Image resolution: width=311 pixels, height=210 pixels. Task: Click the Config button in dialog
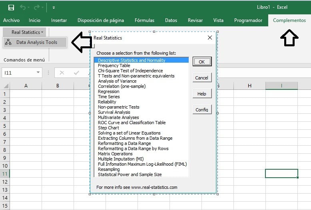point(202,109)
